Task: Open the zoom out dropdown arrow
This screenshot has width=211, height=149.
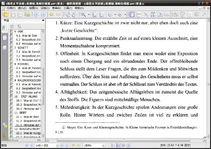Action: [115, 14]
